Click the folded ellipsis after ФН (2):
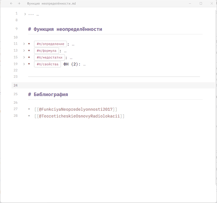217x203 pixels. tap(85, 65)
